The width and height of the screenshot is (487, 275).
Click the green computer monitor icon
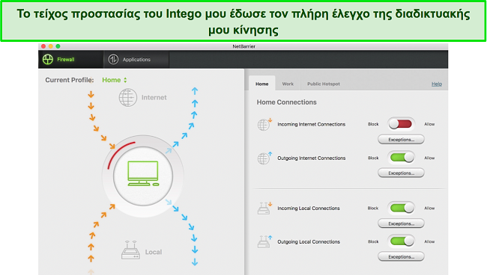pos(143,173)
